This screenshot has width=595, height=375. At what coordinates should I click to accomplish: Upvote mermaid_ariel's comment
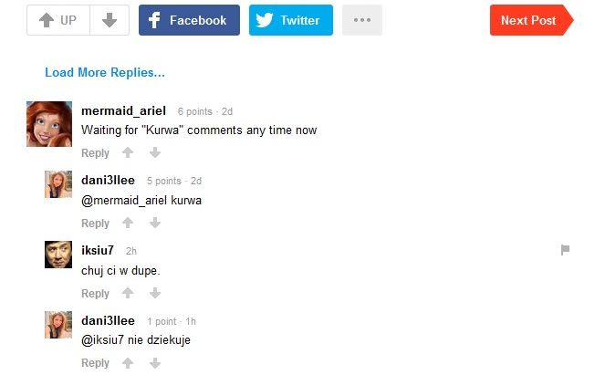click(128, 153)
